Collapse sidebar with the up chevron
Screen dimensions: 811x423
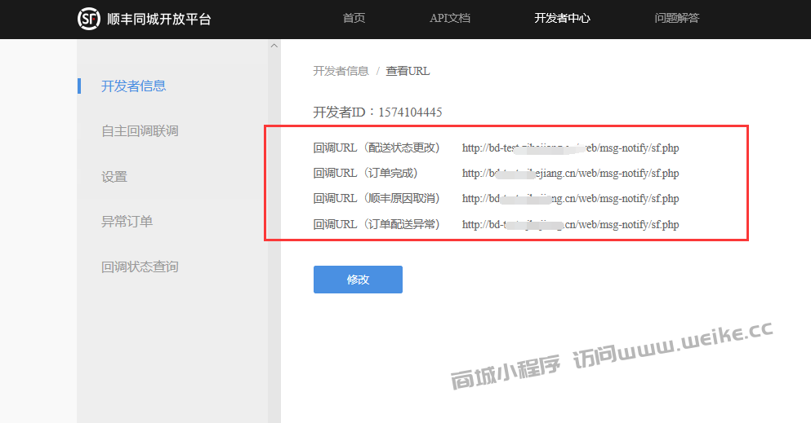[x=274, y=46]
